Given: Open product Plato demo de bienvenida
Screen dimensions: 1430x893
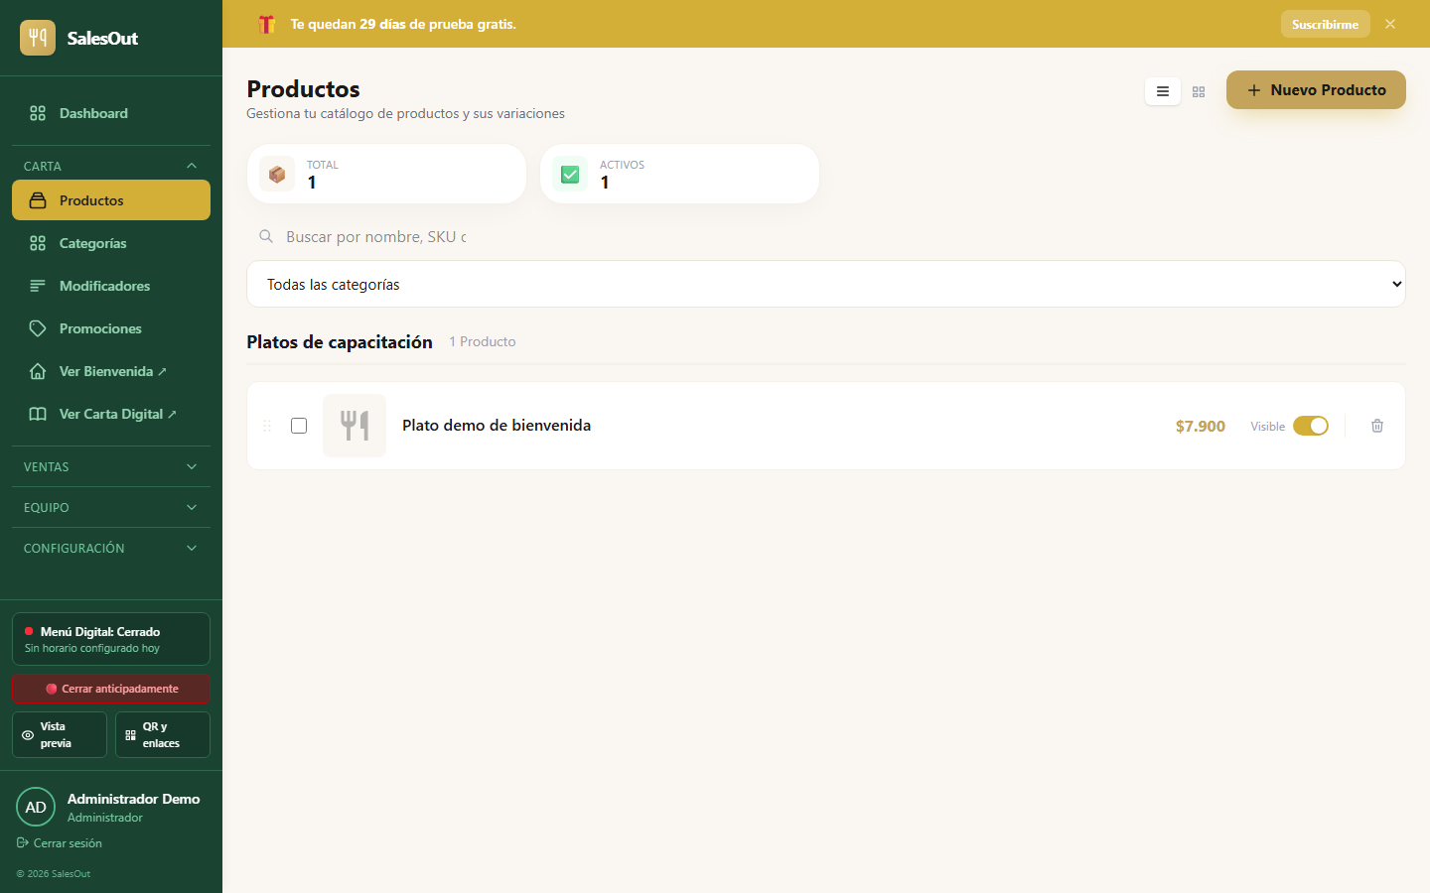Looking at the screenshot, I should (497, 425).
